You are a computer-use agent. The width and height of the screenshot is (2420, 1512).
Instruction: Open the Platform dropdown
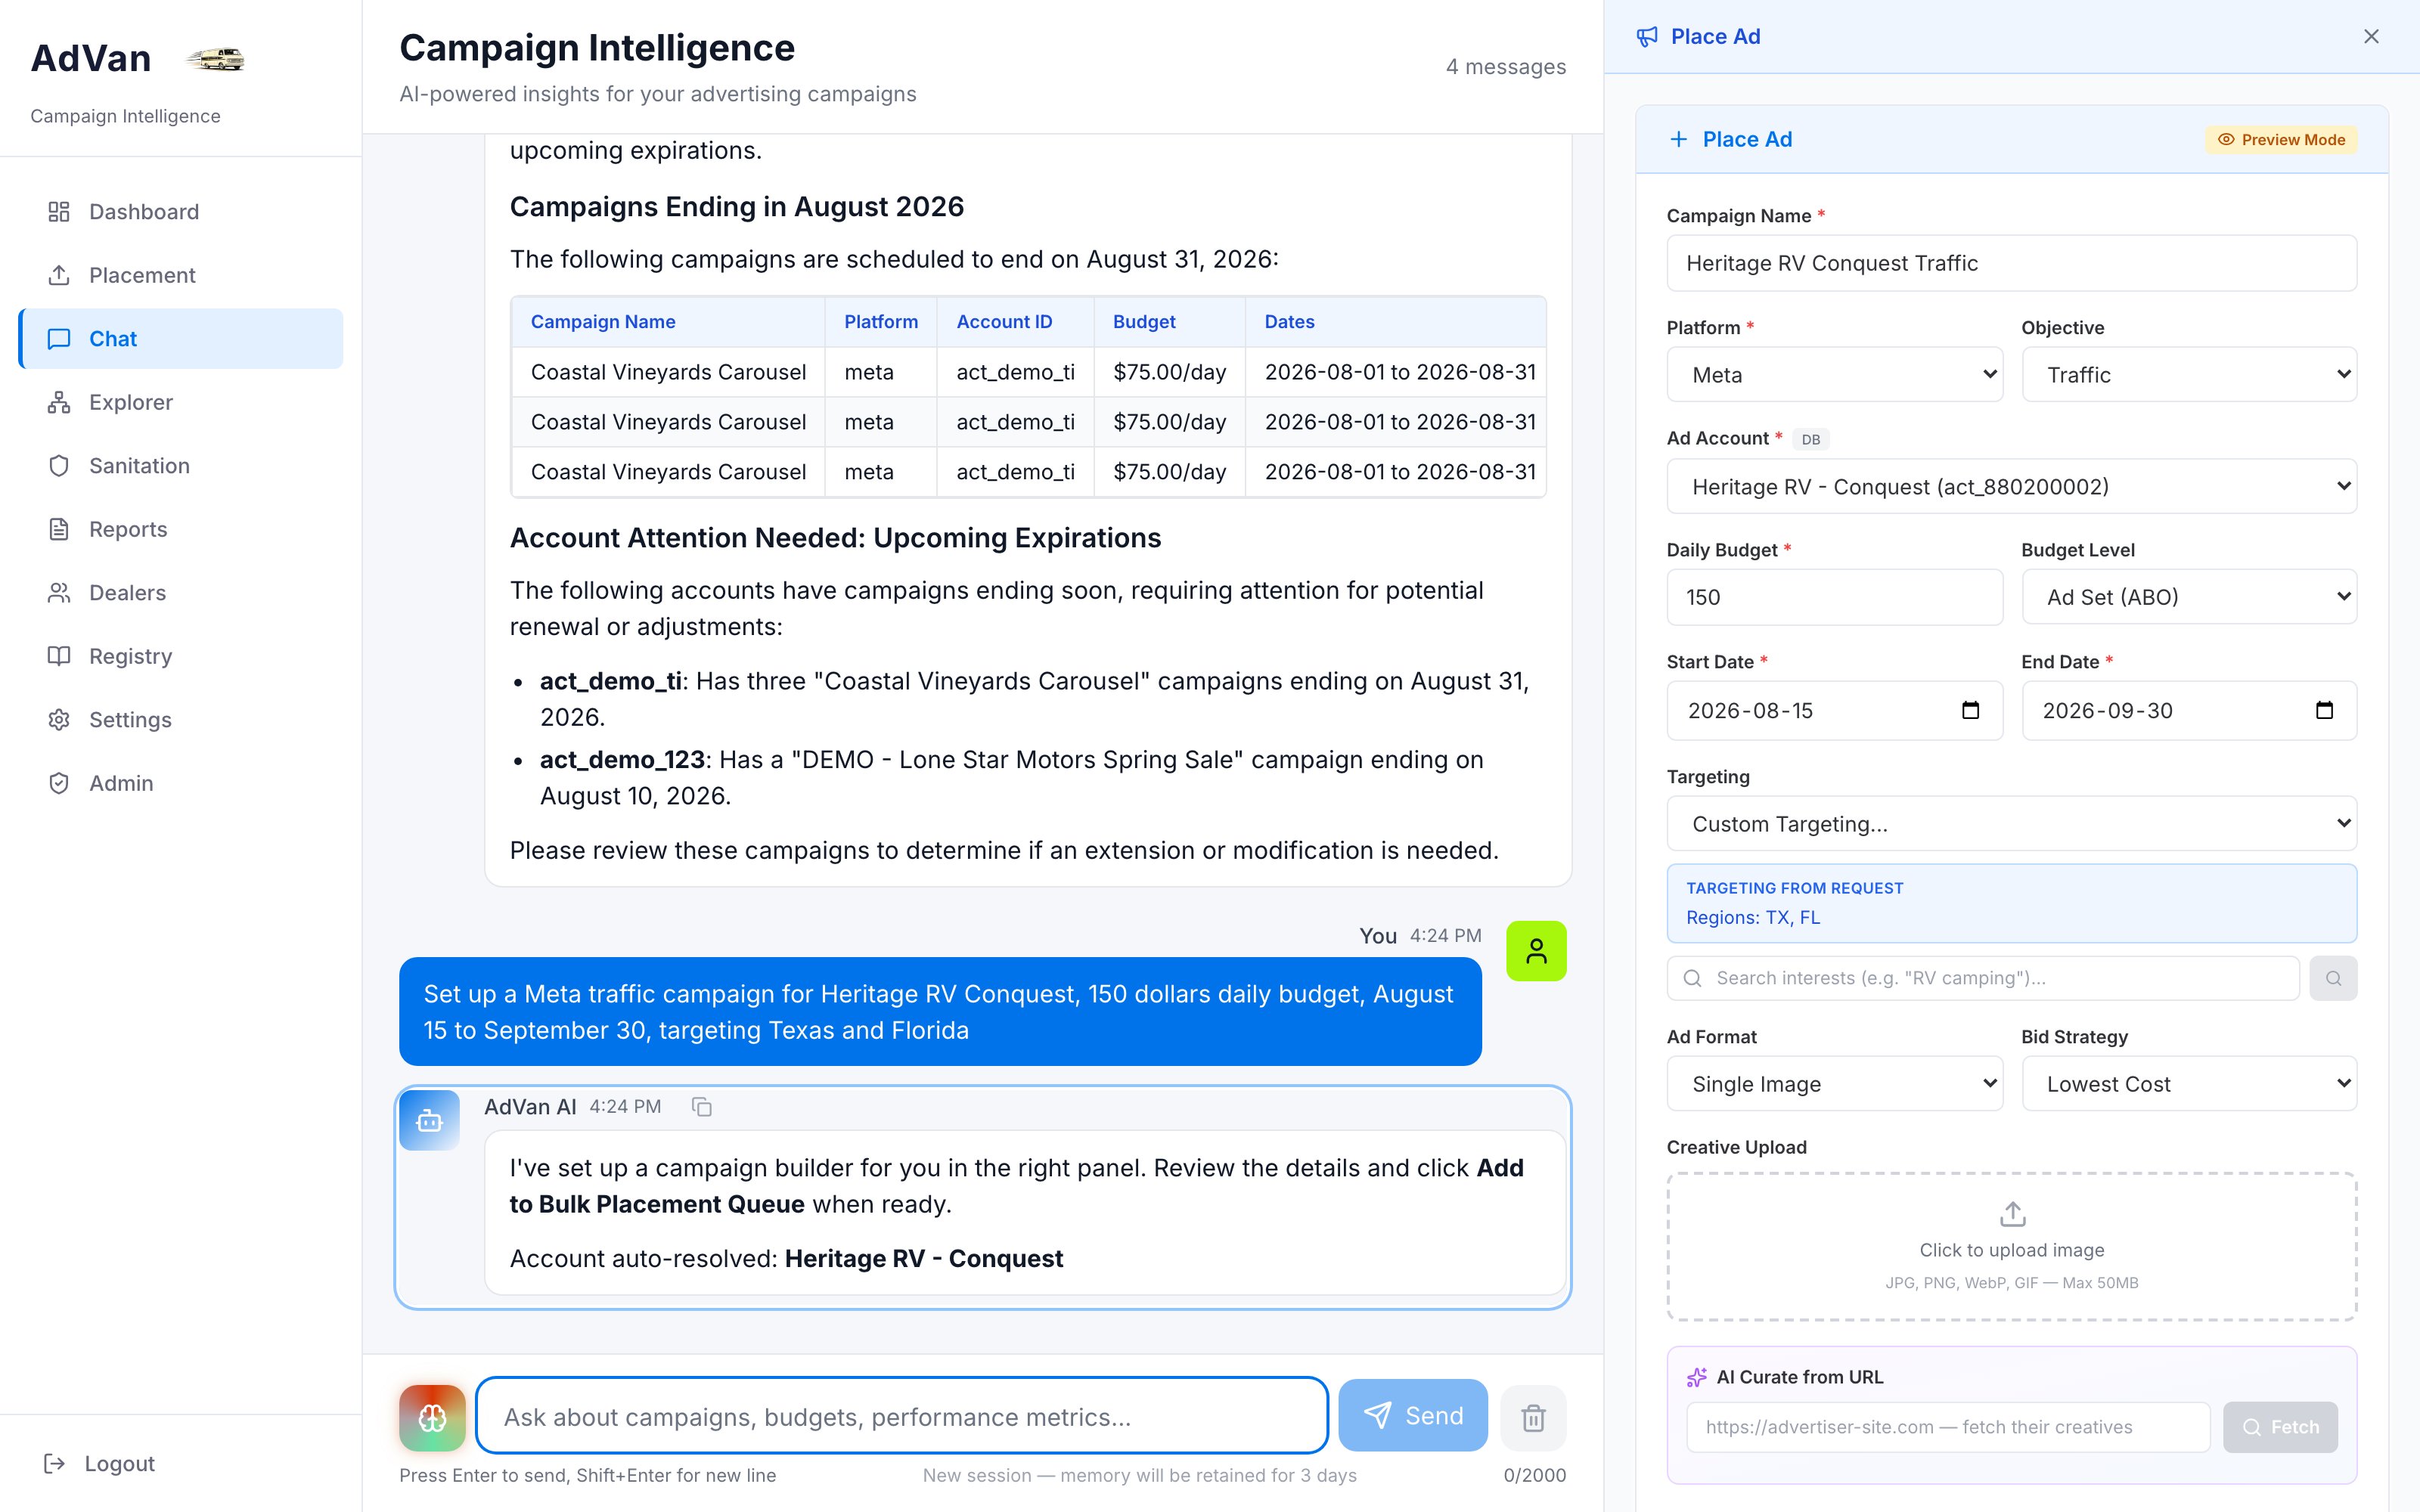(1834, 375)
